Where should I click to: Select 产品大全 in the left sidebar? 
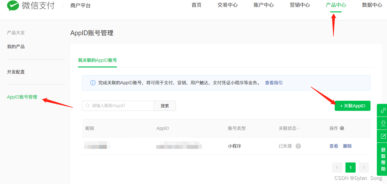[x=16, y=33]
